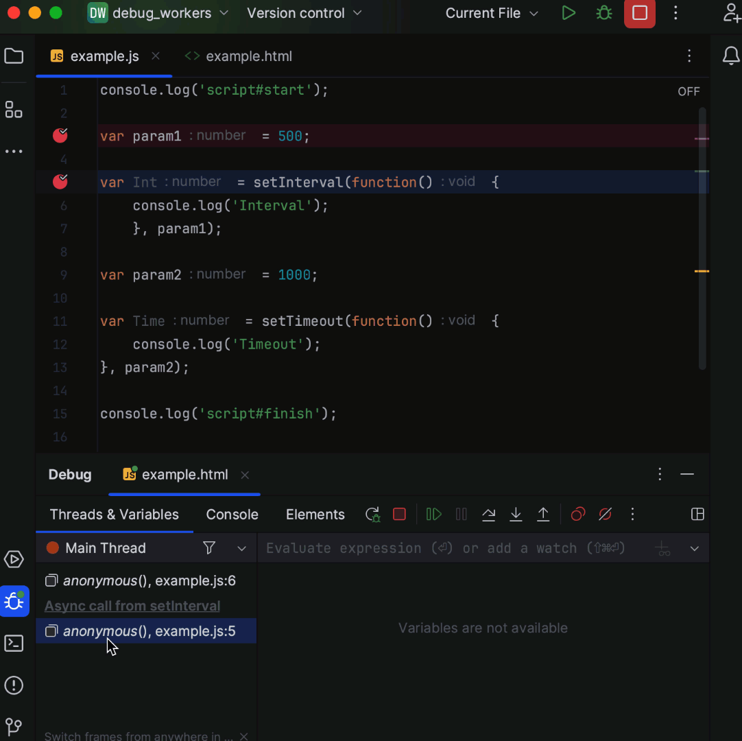Rerun the debug session
The width and height of the screenshot is (742, 741).
coord(372,514)
